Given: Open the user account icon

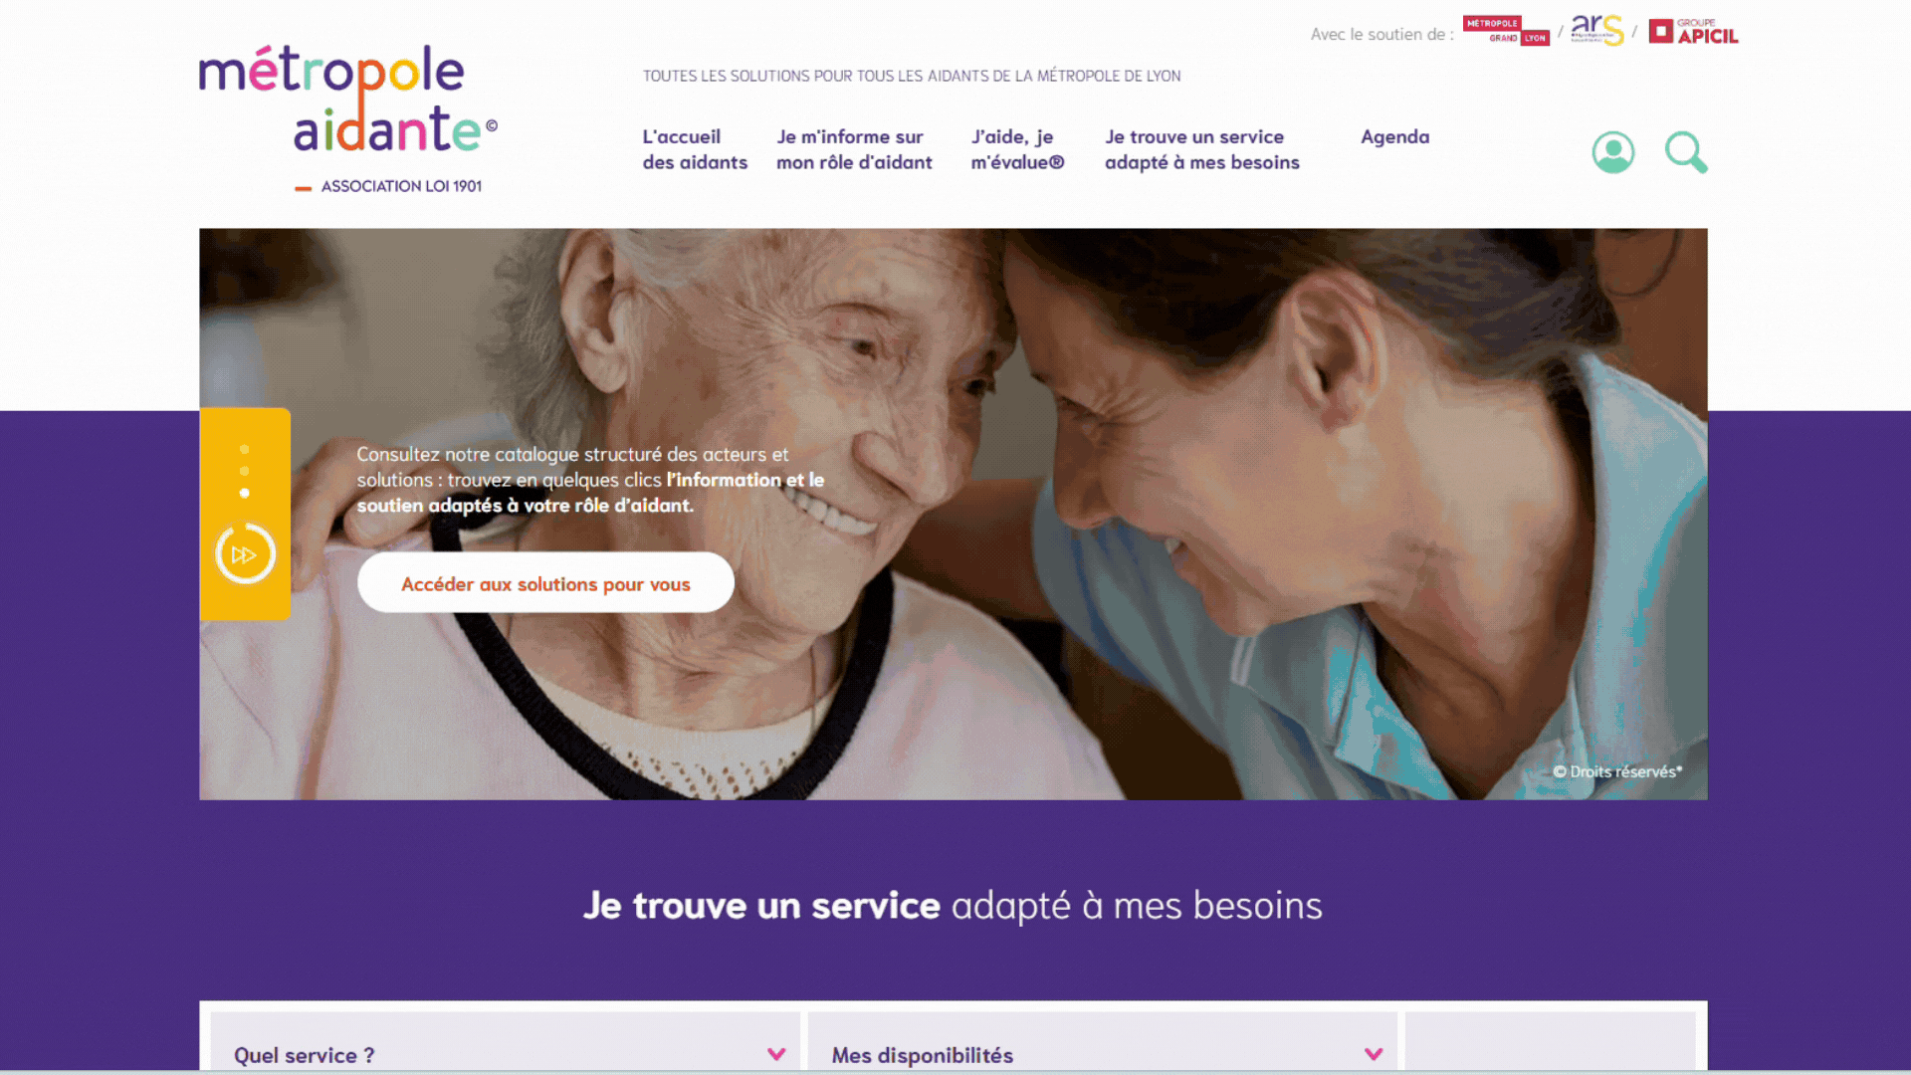Looking at the screenshot, I should 1612,152.
